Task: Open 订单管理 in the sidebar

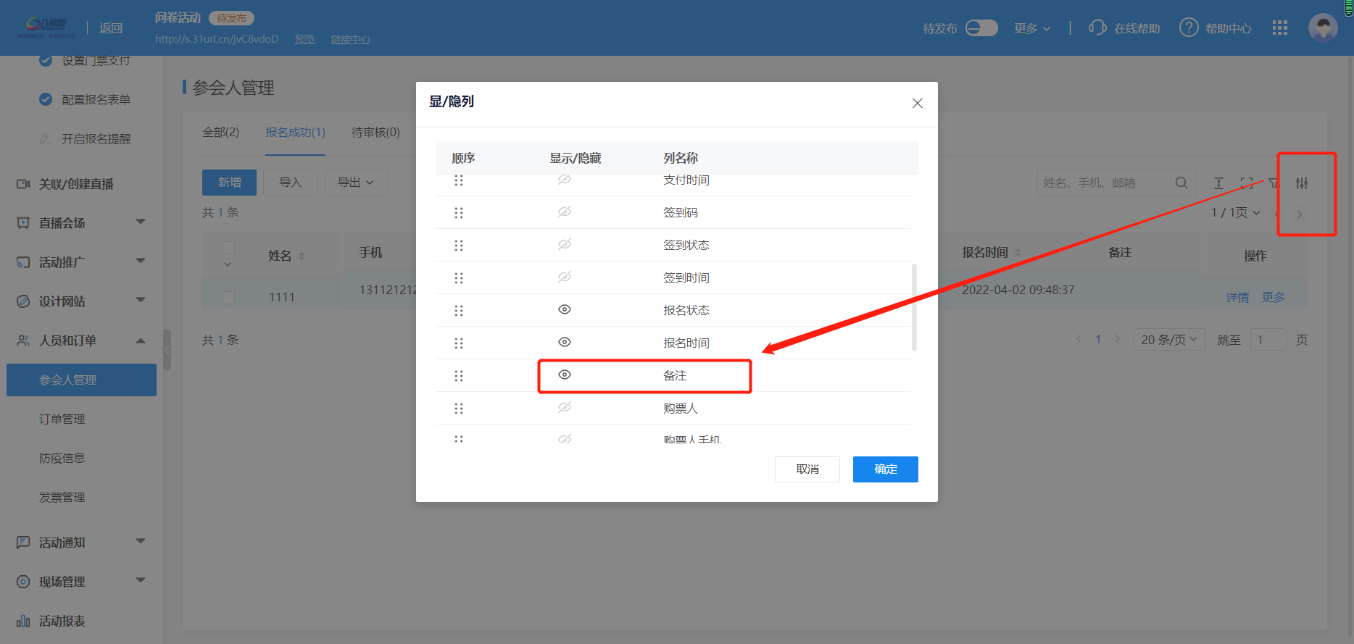Action: pos(62,419)
